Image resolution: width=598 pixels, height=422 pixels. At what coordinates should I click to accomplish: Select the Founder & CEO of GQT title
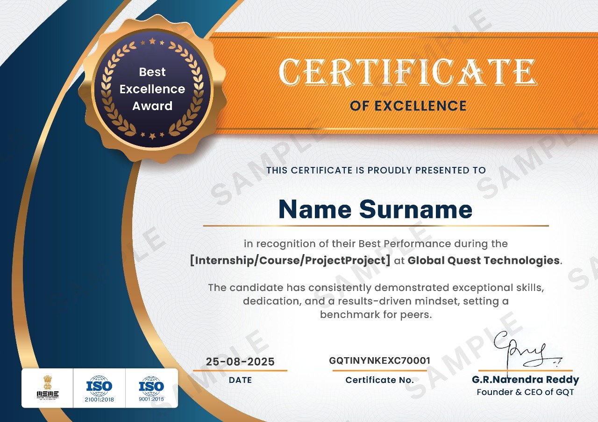[x=525, y=392]
